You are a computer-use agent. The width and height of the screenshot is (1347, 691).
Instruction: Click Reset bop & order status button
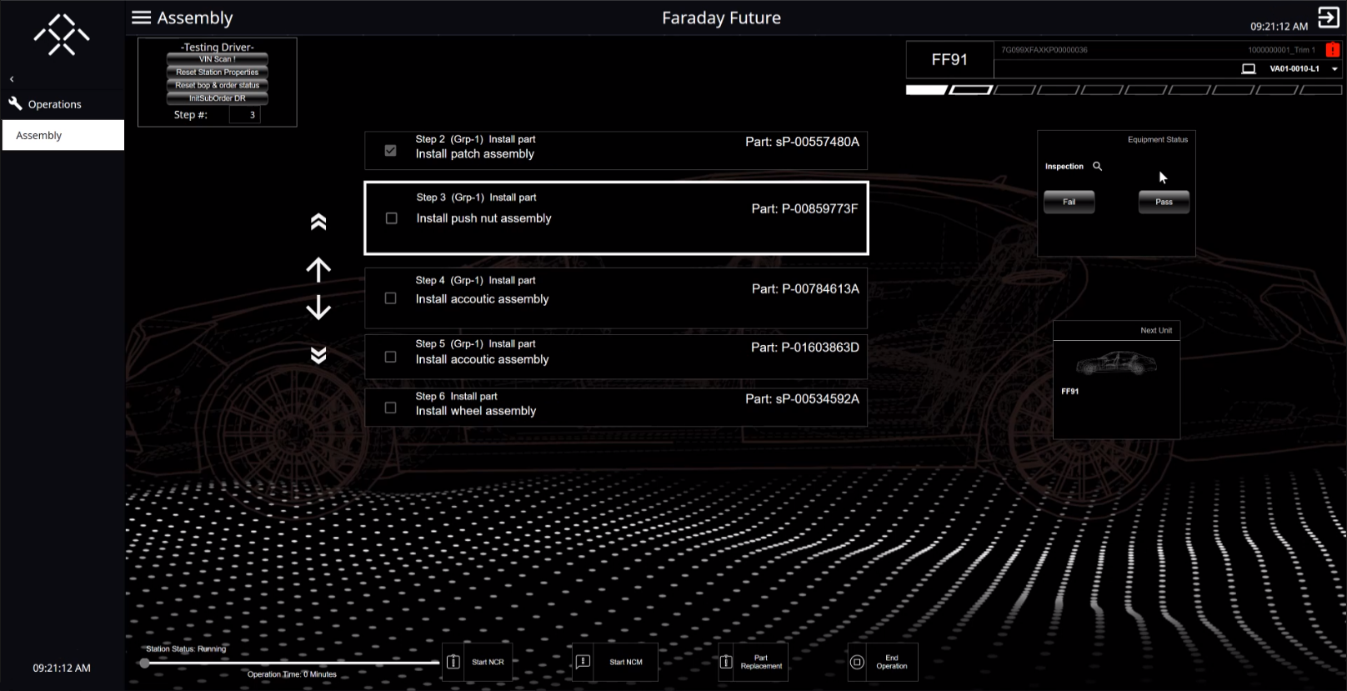(x=218, y=85)
